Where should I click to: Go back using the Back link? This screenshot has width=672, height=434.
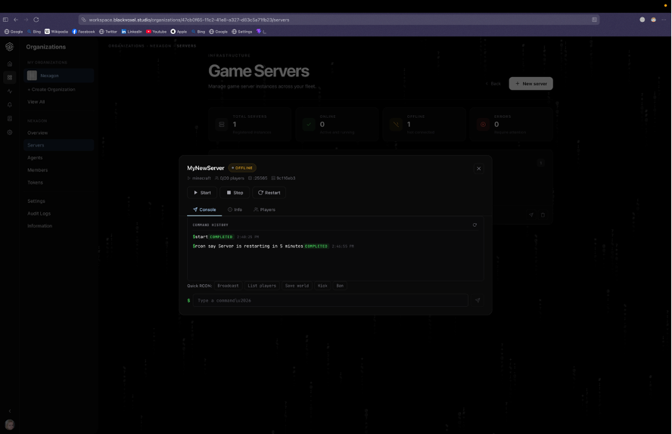pyautogui.click(x=493, y=83)
